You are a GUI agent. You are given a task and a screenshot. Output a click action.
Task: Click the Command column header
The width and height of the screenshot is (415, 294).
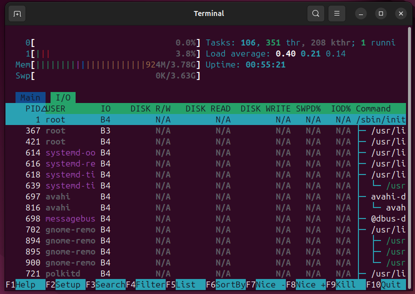tap(373, 108)
